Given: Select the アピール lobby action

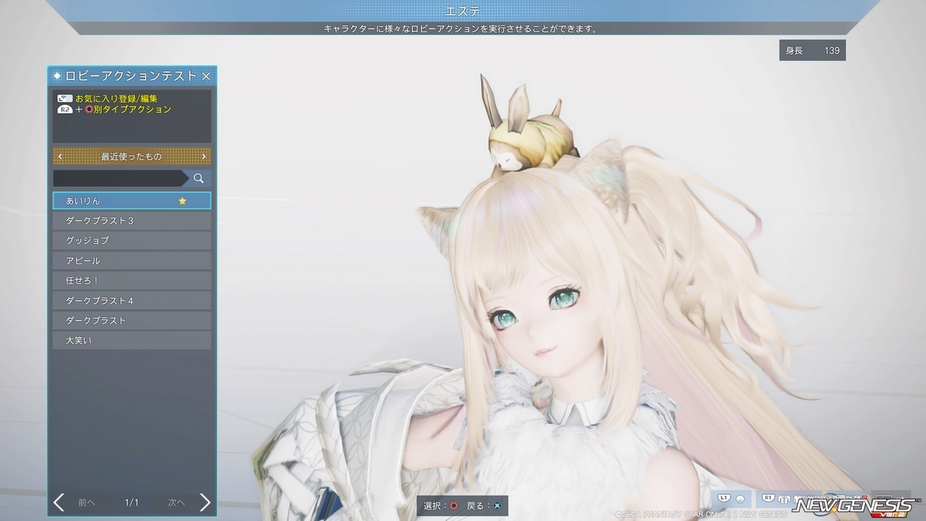Looking at the screenshot, I should 132,260.
